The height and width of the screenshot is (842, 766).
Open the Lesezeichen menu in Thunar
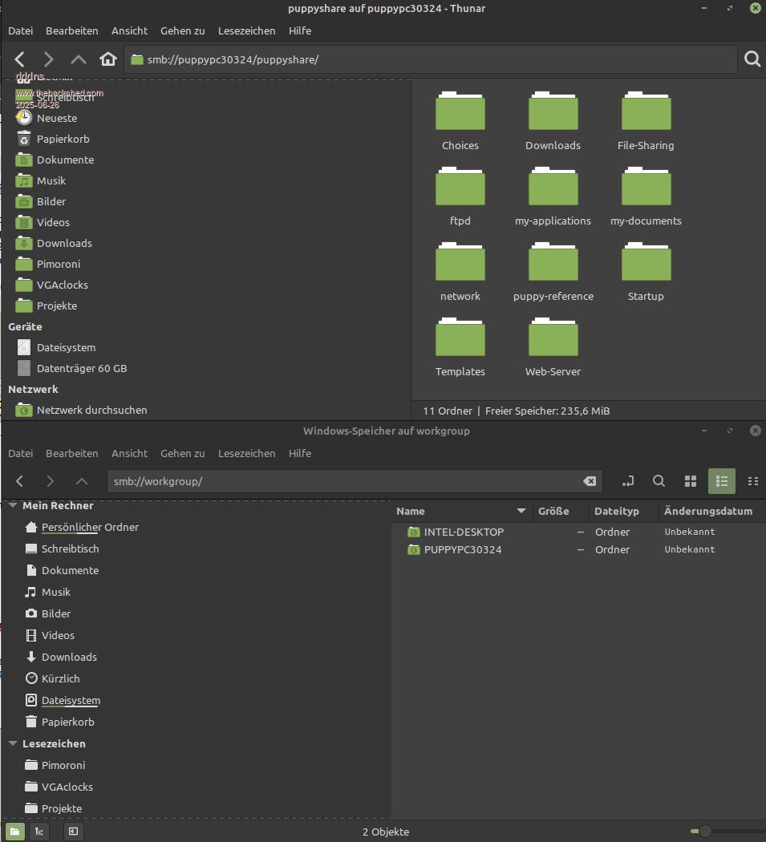(246, 30)
